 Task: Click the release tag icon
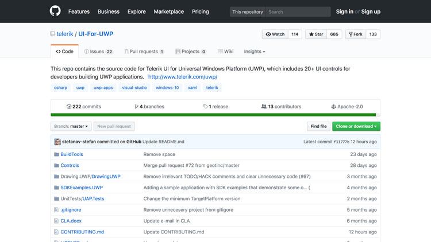(205, 107)
